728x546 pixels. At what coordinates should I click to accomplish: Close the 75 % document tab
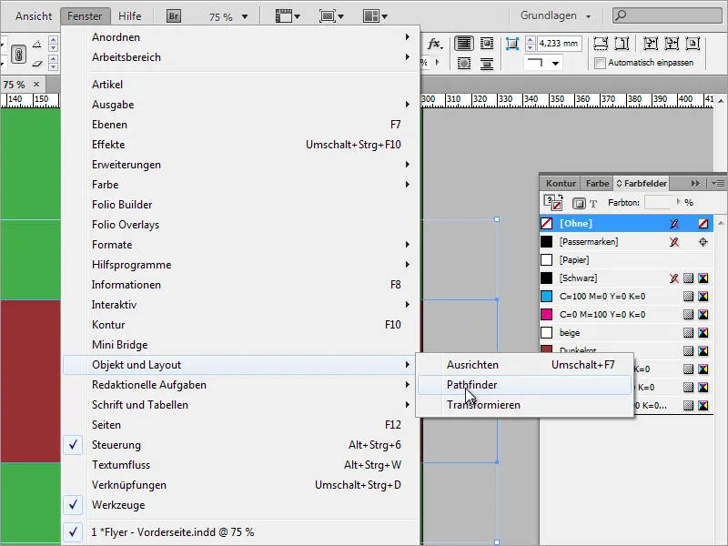(x=36, y=84)
